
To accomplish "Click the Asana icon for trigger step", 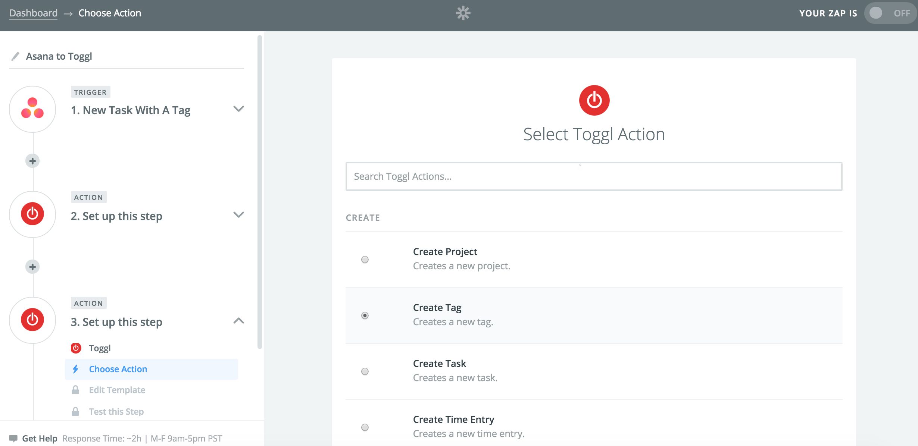I will tap(32, 109).
